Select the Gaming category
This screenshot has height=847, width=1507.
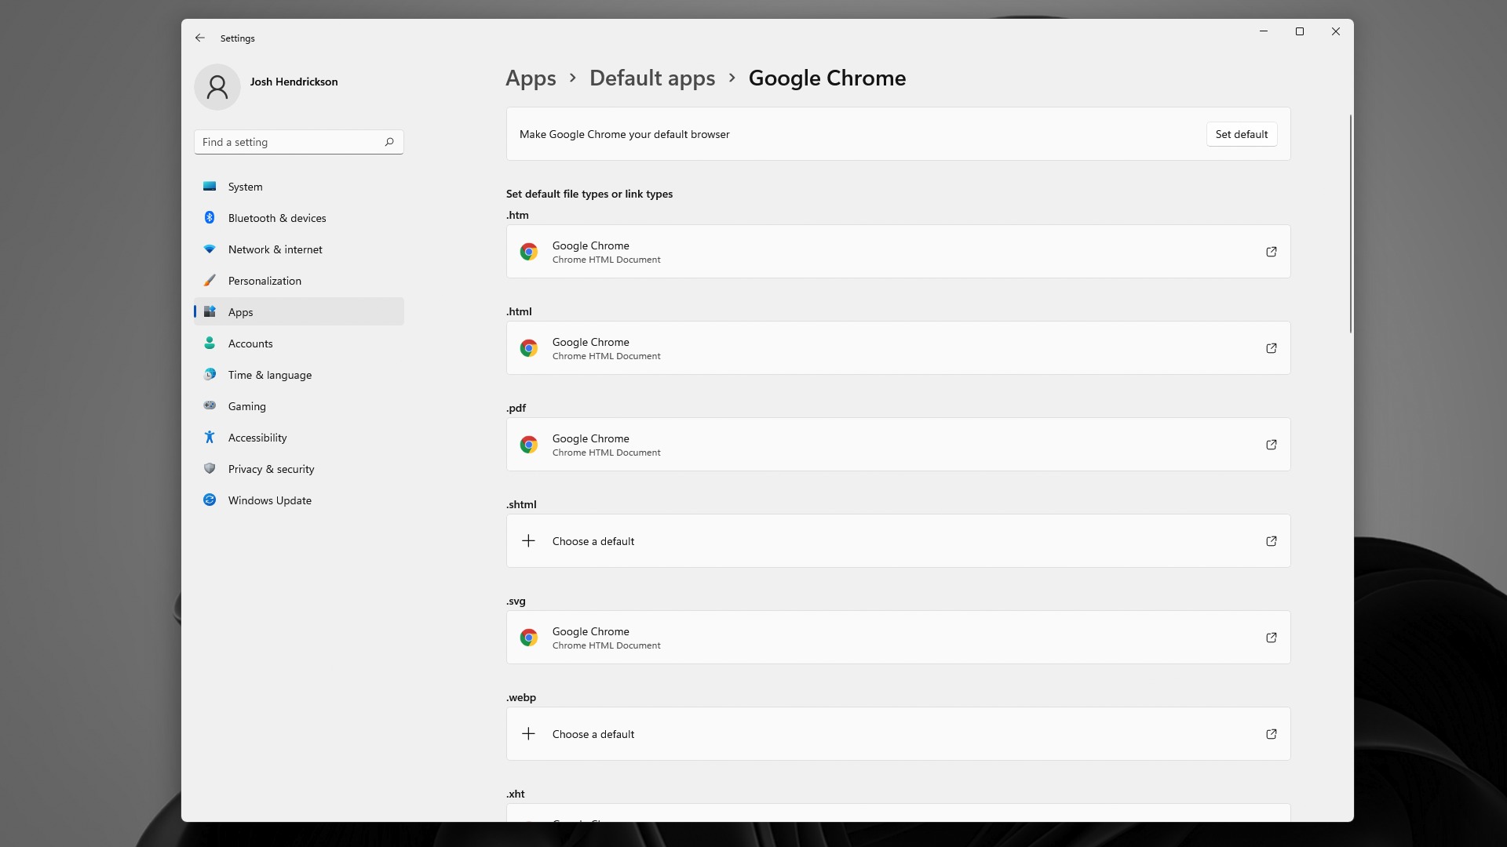(x=299, y=406)
